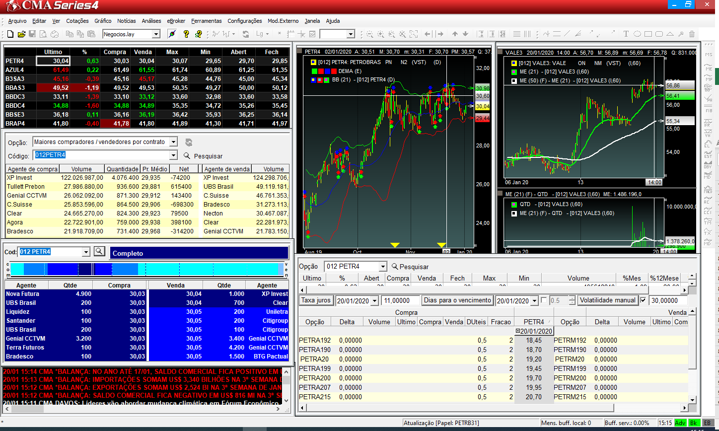Screen dimensions: 719x431
Task: Click the Completo bar in order book
Action: (x=199, y=253)
